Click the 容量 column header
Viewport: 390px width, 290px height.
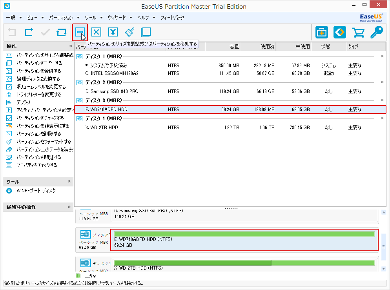tap(223, 47)
